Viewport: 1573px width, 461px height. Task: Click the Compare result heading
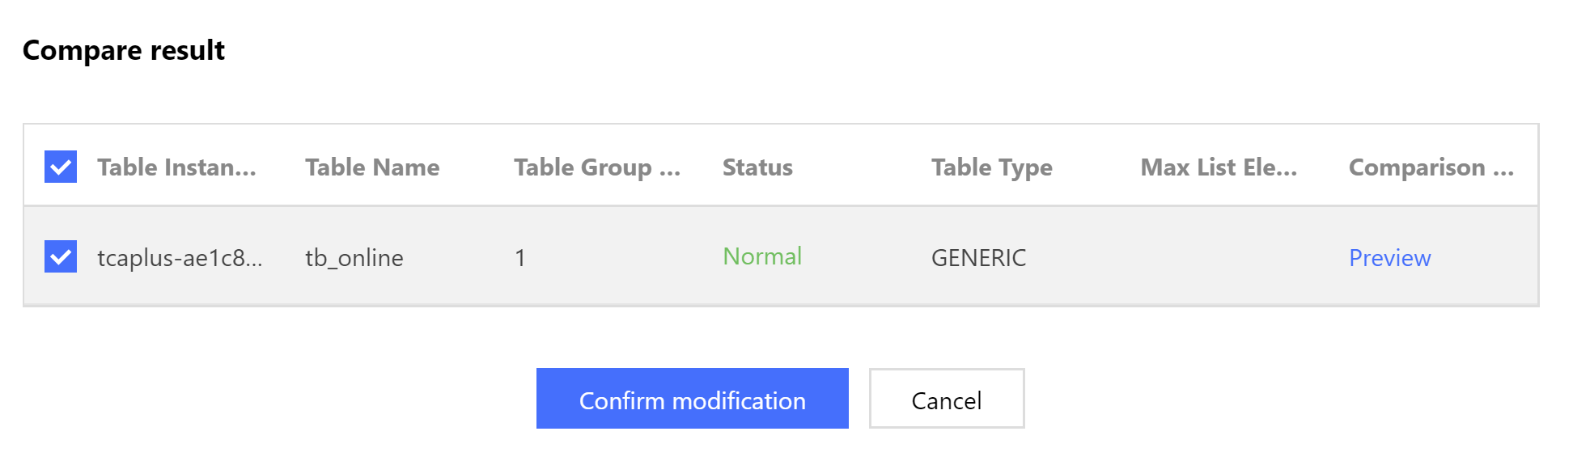tap(124, 50)
